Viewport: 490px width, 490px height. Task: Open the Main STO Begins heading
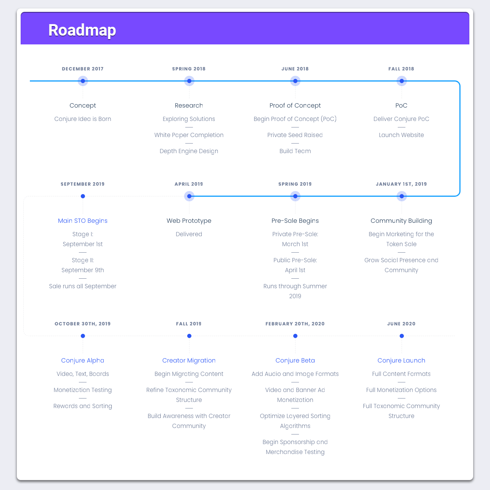point(83,220)
